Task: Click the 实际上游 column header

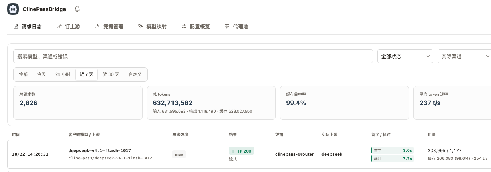Action: [329, 135]
